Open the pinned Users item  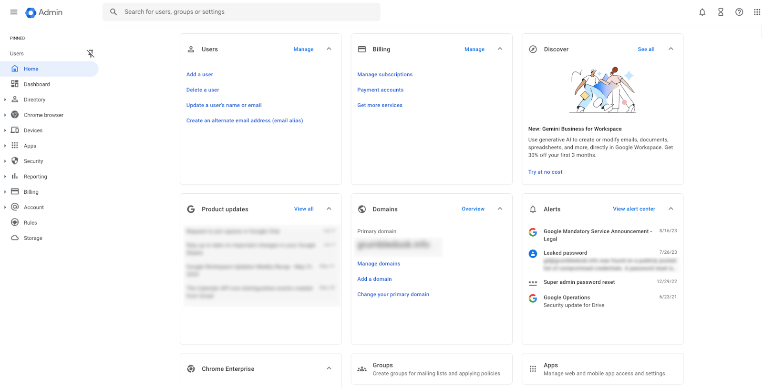17,54
